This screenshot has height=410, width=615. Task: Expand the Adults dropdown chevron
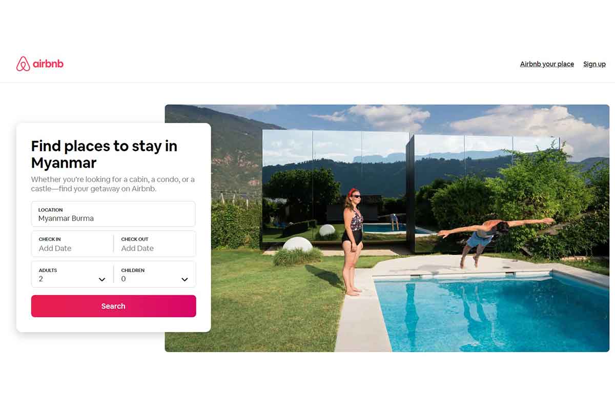(102, 279)
